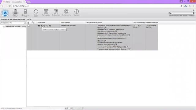Viewport: 196px width, 110px height.
Task: Reload the page in browser
Action: point(9,6)
